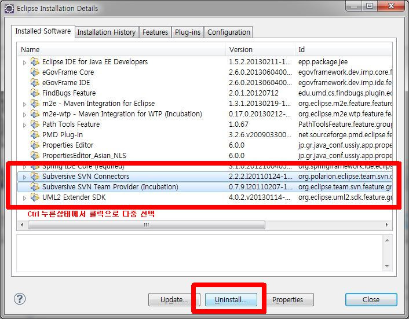Viewport: 409px width, 319px height.
Task: Click the Uninstall... button
Action: (231, 300)
